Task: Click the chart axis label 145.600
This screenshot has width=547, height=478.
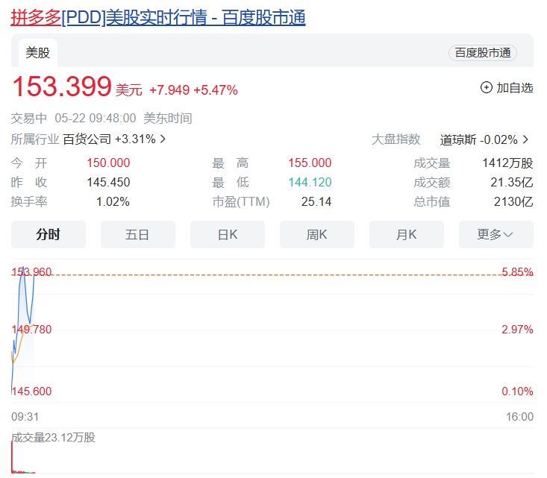Action: 31,391
